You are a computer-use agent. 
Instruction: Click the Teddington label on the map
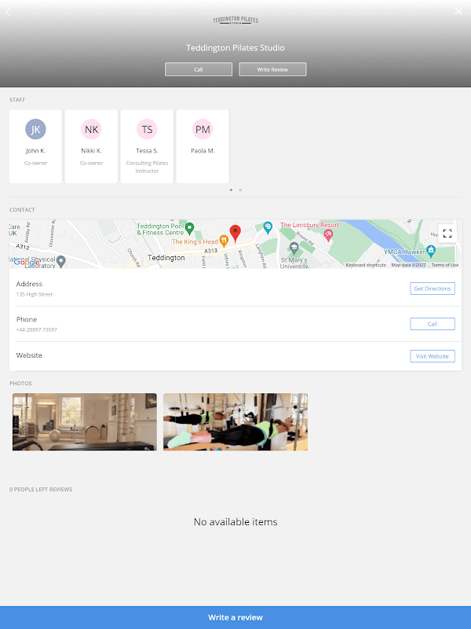pyautogui.click(x=166, y=258)
